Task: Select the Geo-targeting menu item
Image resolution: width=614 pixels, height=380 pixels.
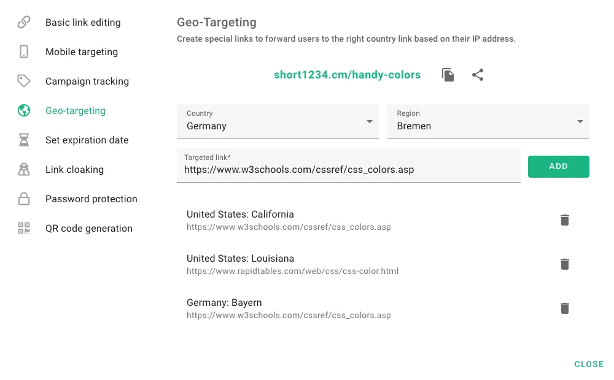Action: (x=76, y=111)
